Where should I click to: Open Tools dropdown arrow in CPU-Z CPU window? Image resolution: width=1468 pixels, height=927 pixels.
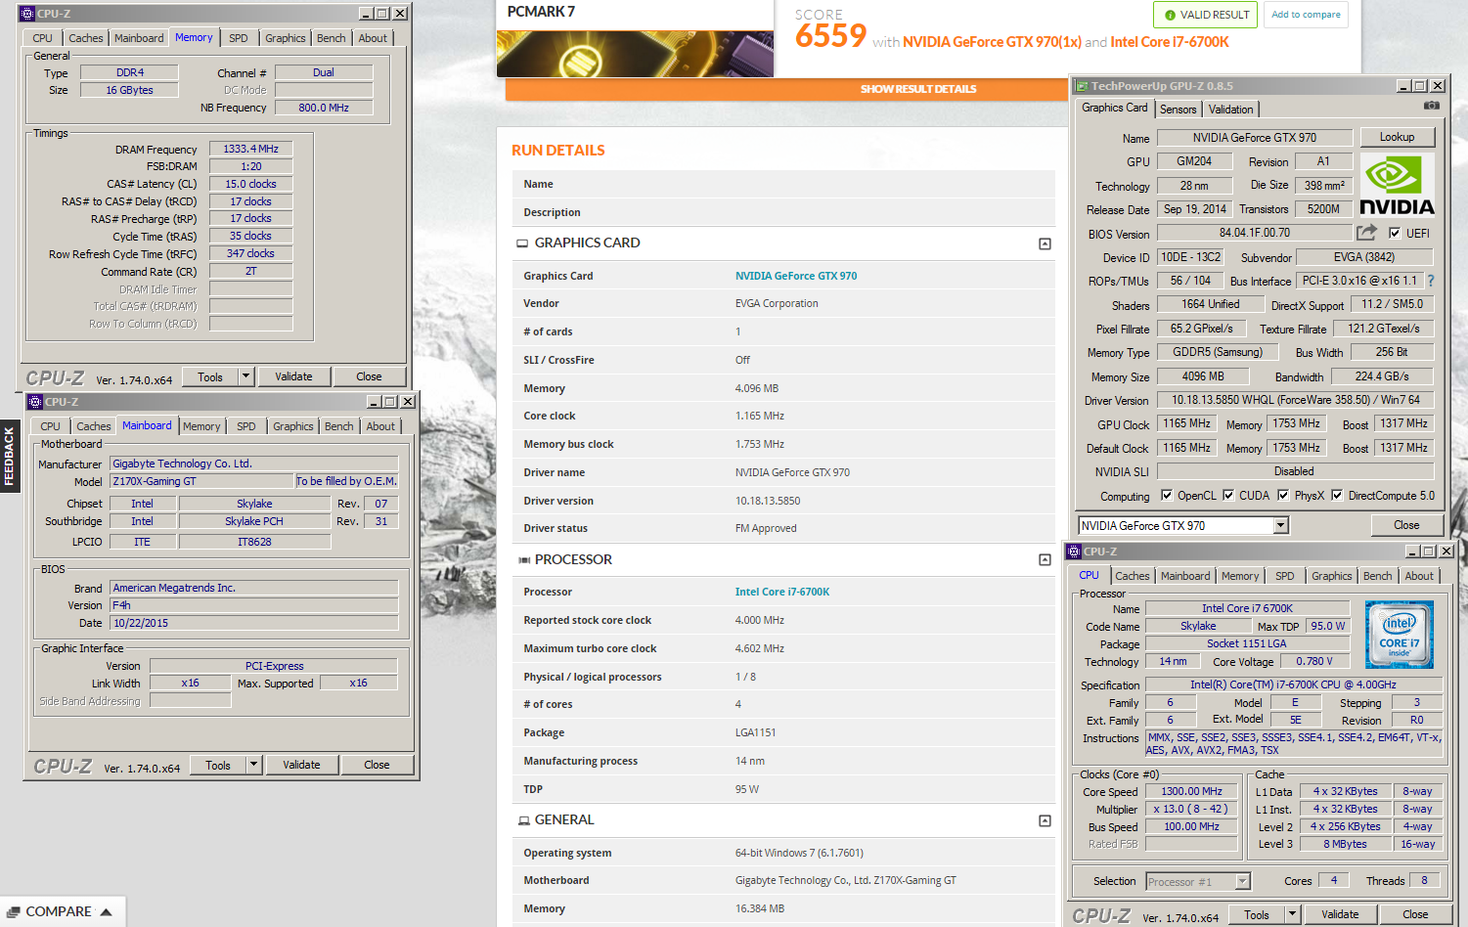[1292, 914]
